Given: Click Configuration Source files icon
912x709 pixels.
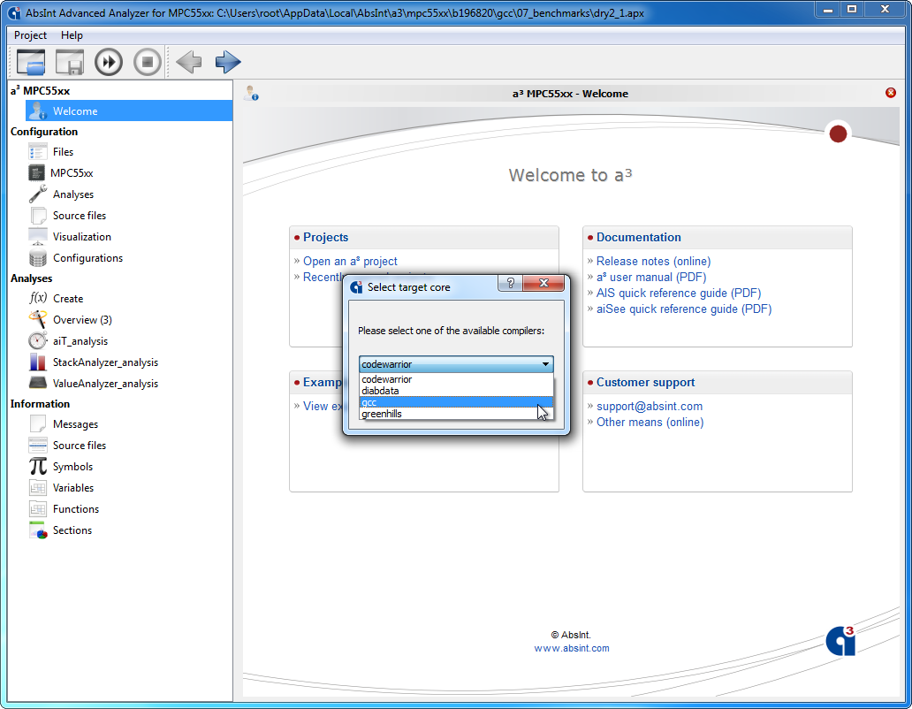Looking at the screenshot, I should tap(38, 215).
